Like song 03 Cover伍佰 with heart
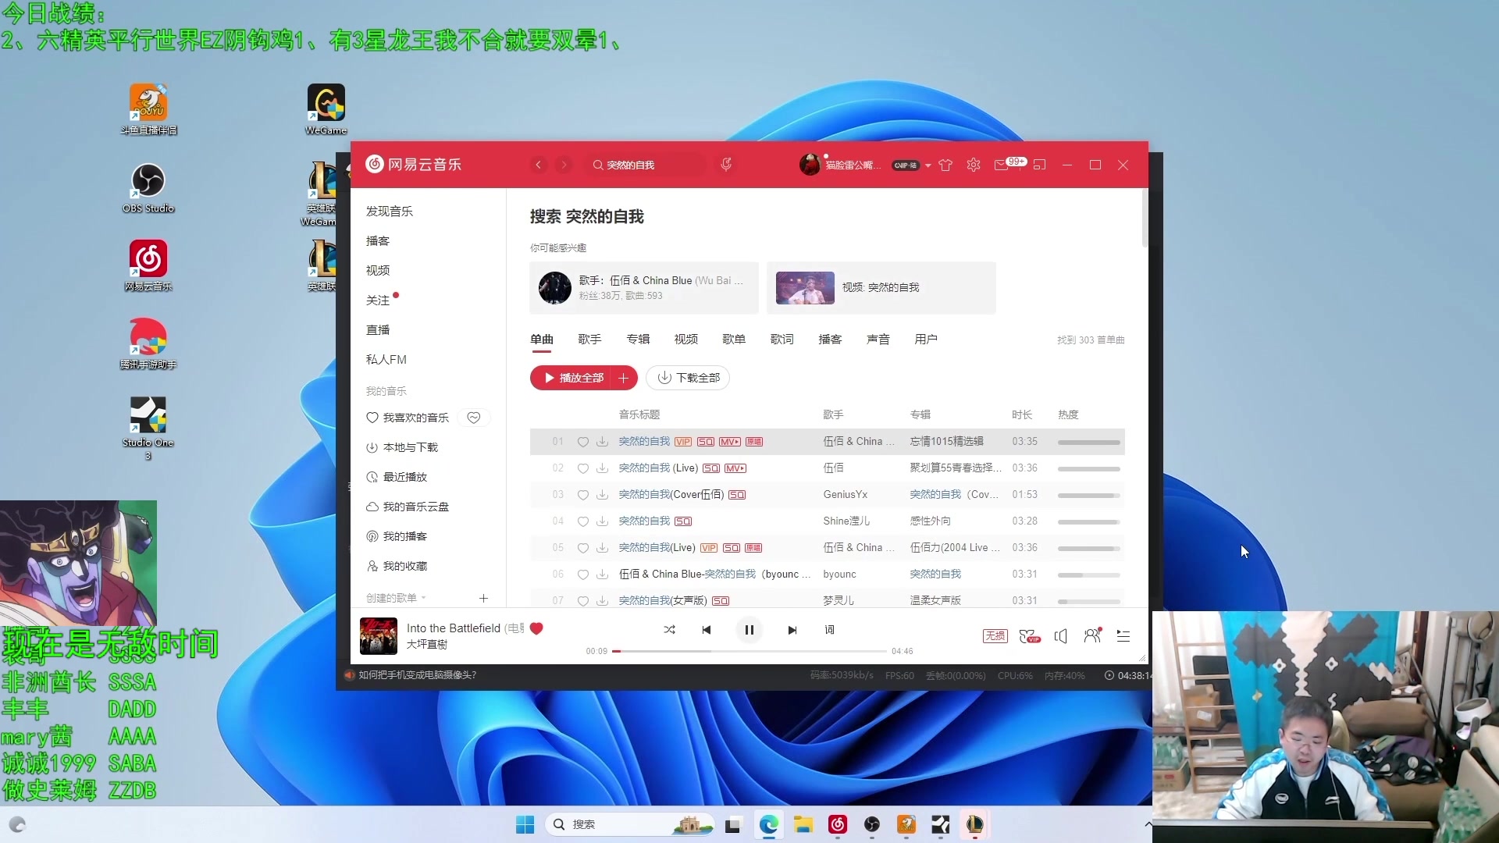 [x=582, y=495]
